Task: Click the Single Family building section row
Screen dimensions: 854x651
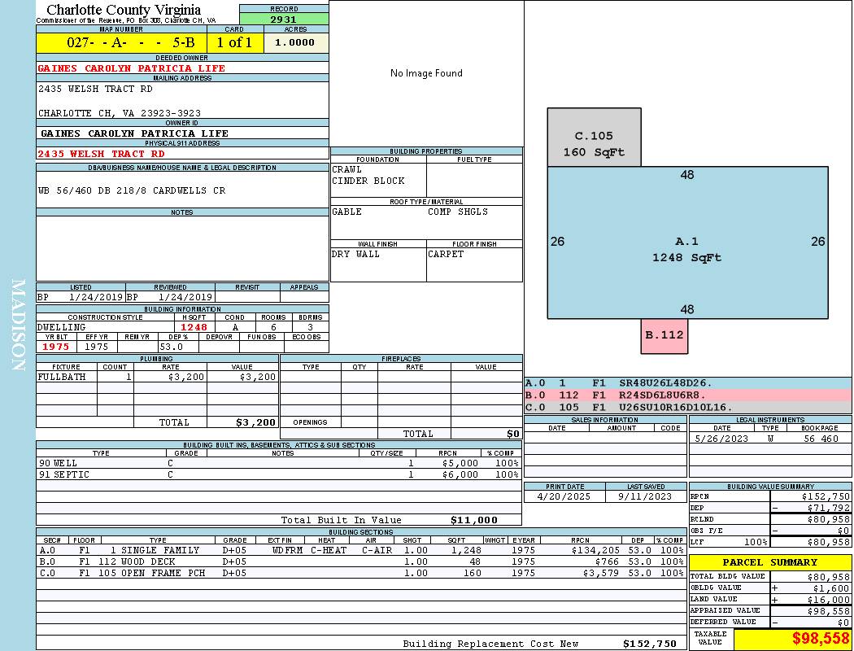Action: pyautogui.click(x=359, y=550)
